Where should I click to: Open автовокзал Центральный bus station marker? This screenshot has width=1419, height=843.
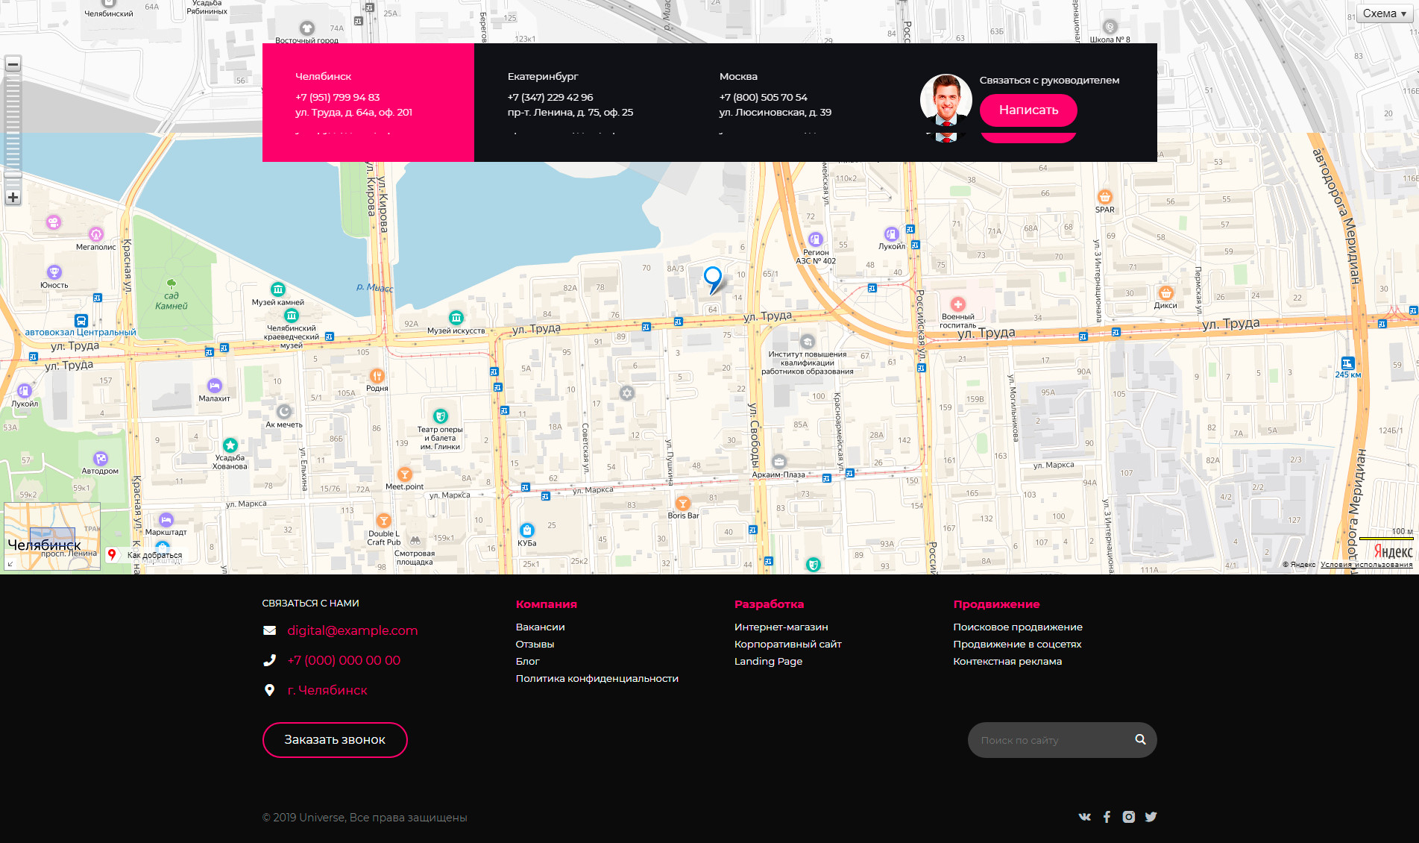click(x=81, y=321)
